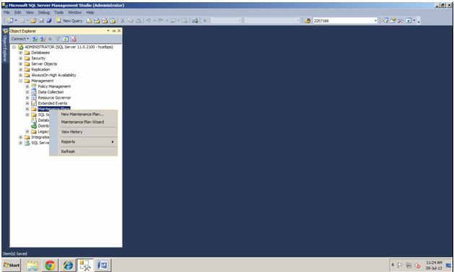This screenshot has width=454, height=272.
Task: Click Find in Files icon left of 2207166 box
Action: coord(307,20)
